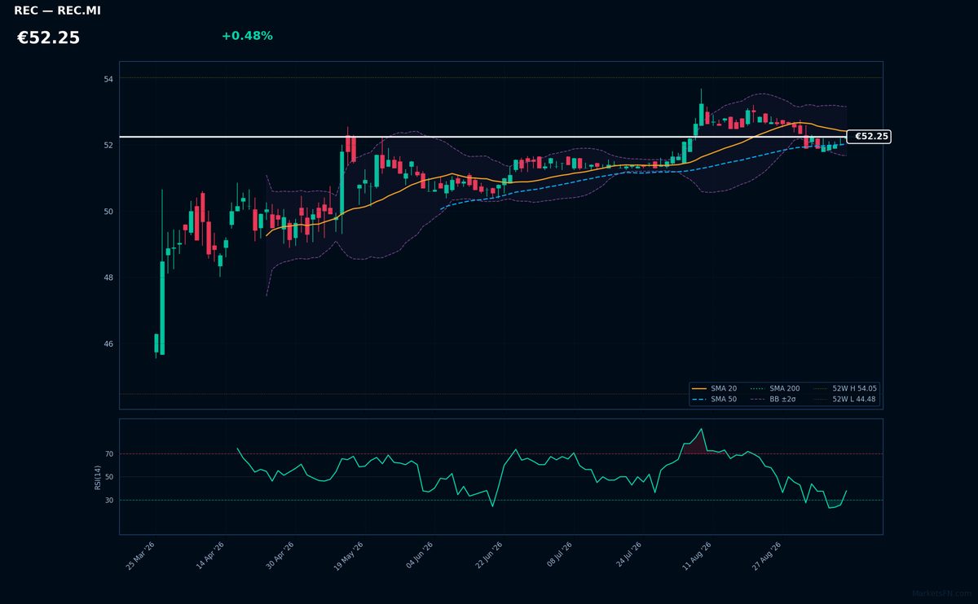Click the 50 price axis label
This screenshot has width=978, height=604.
pyautogui.click(x=108, y=212)
